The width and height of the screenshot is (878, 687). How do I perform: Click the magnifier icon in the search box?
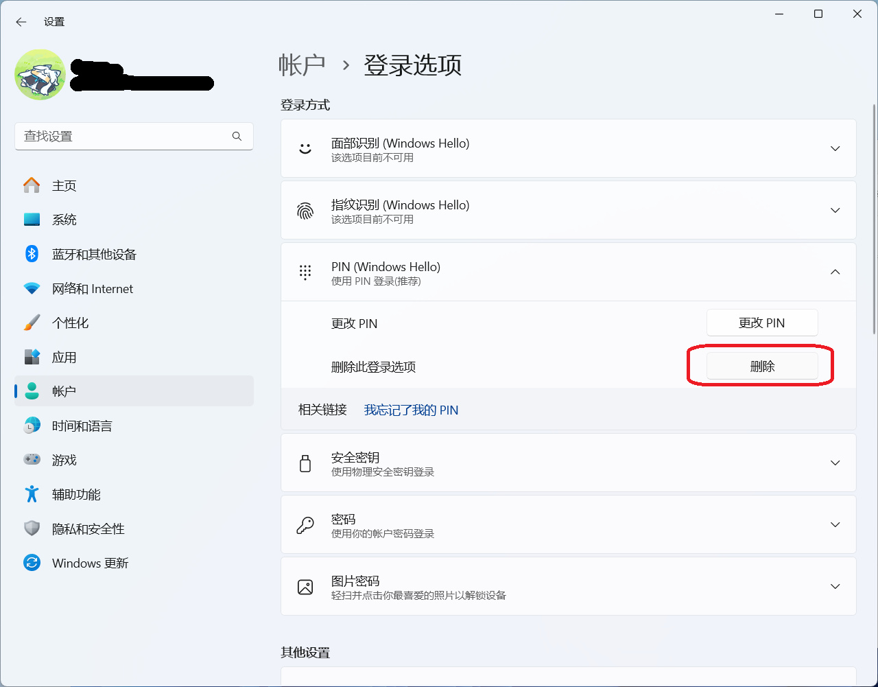237,136
